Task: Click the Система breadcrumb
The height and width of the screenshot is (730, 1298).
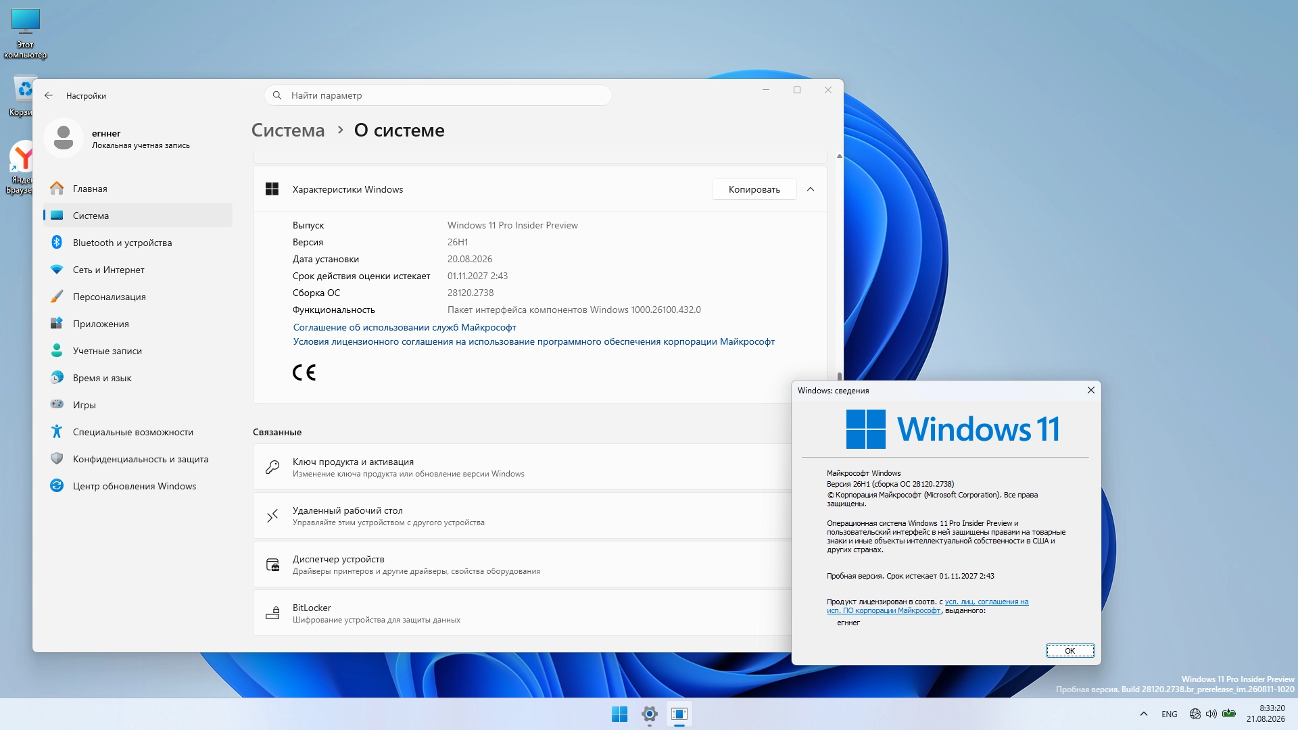Action: (288, 130)
